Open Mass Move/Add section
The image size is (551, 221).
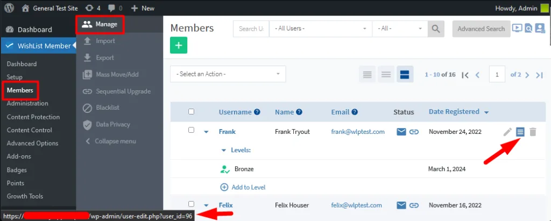[110, 75]
